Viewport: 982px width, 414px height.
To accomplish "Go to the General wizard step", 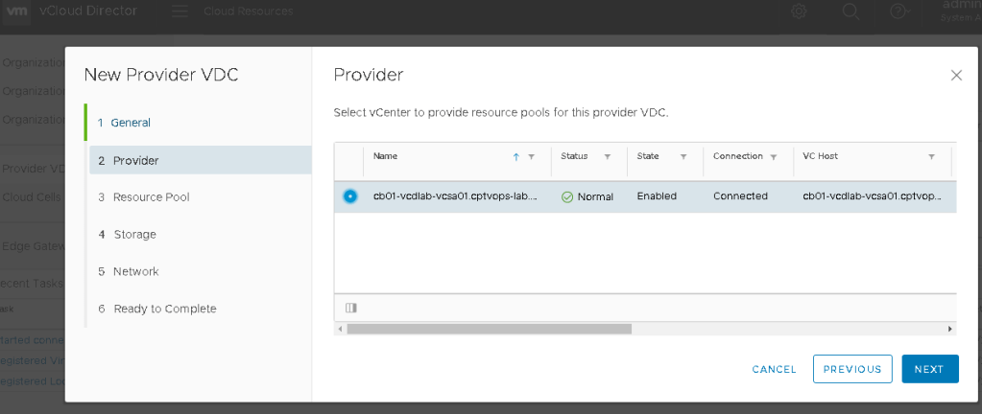I will pos(131,123).
